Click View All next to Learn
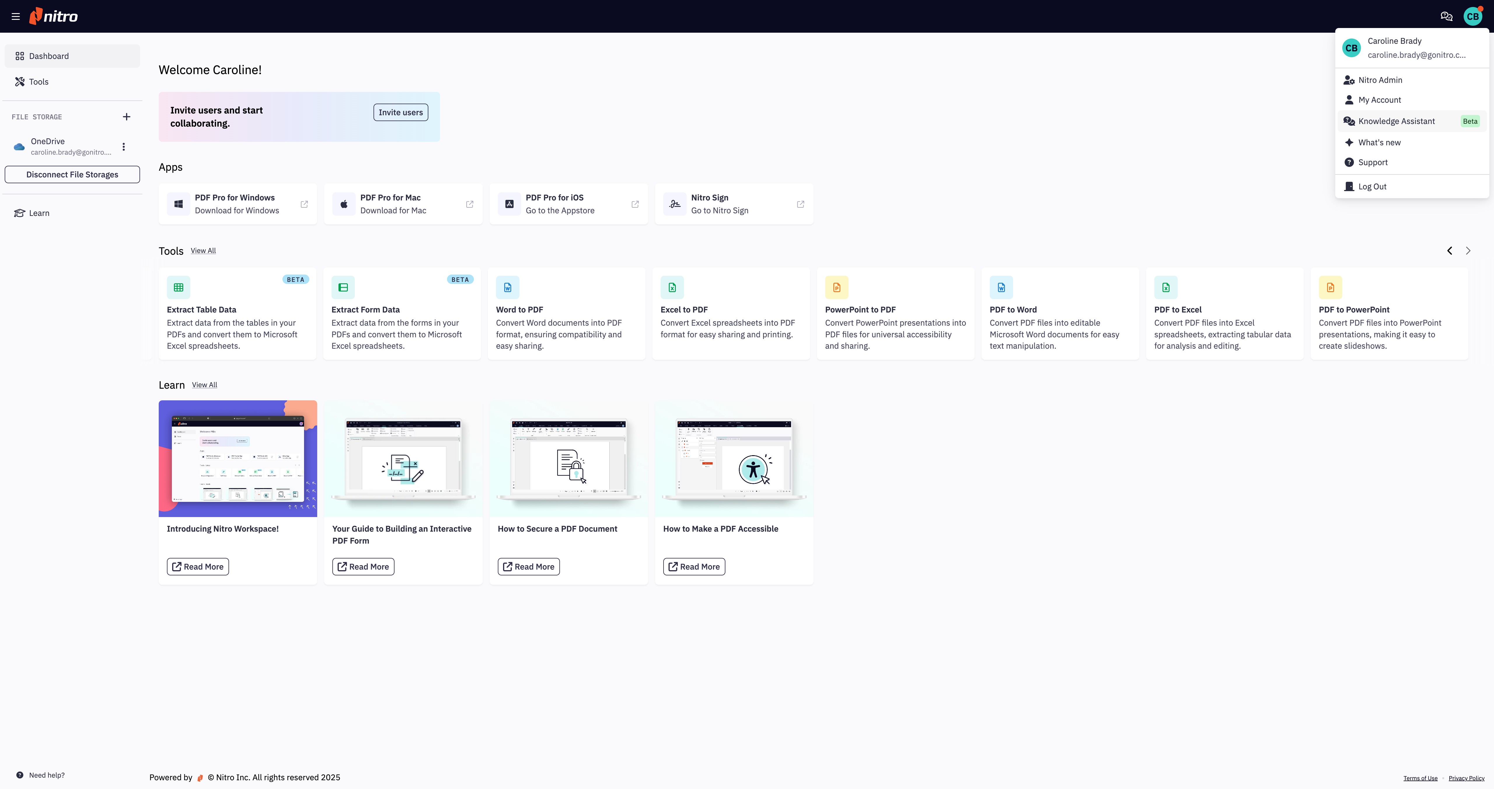Viewport: 1494px width, 789px height. click(x=204, y=385)
